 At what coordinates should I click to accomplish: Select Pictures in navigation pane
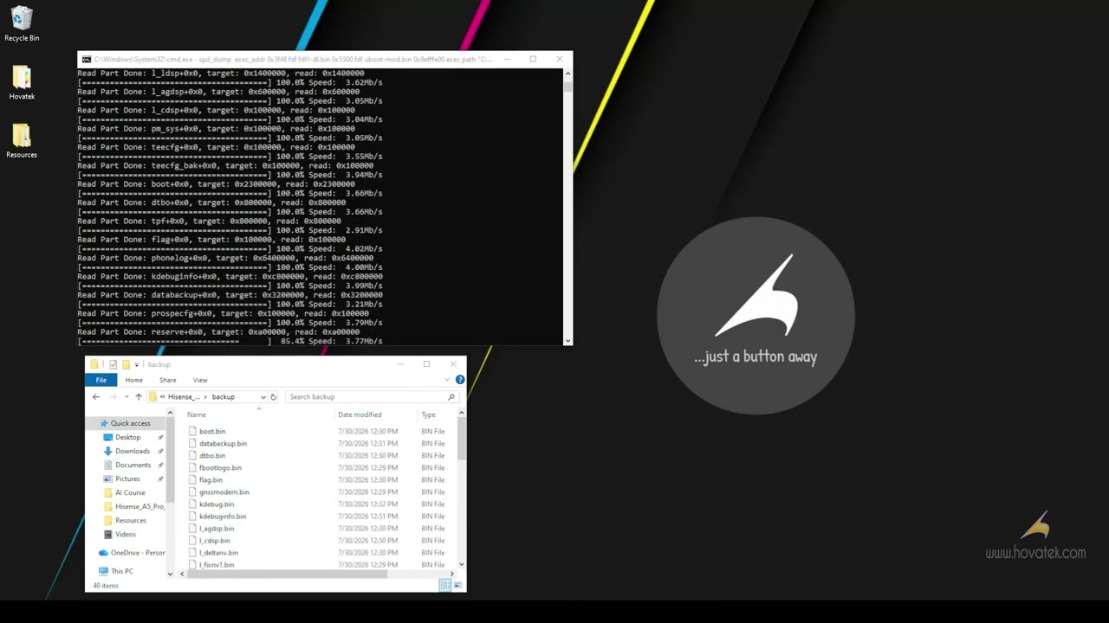point(127,478)
